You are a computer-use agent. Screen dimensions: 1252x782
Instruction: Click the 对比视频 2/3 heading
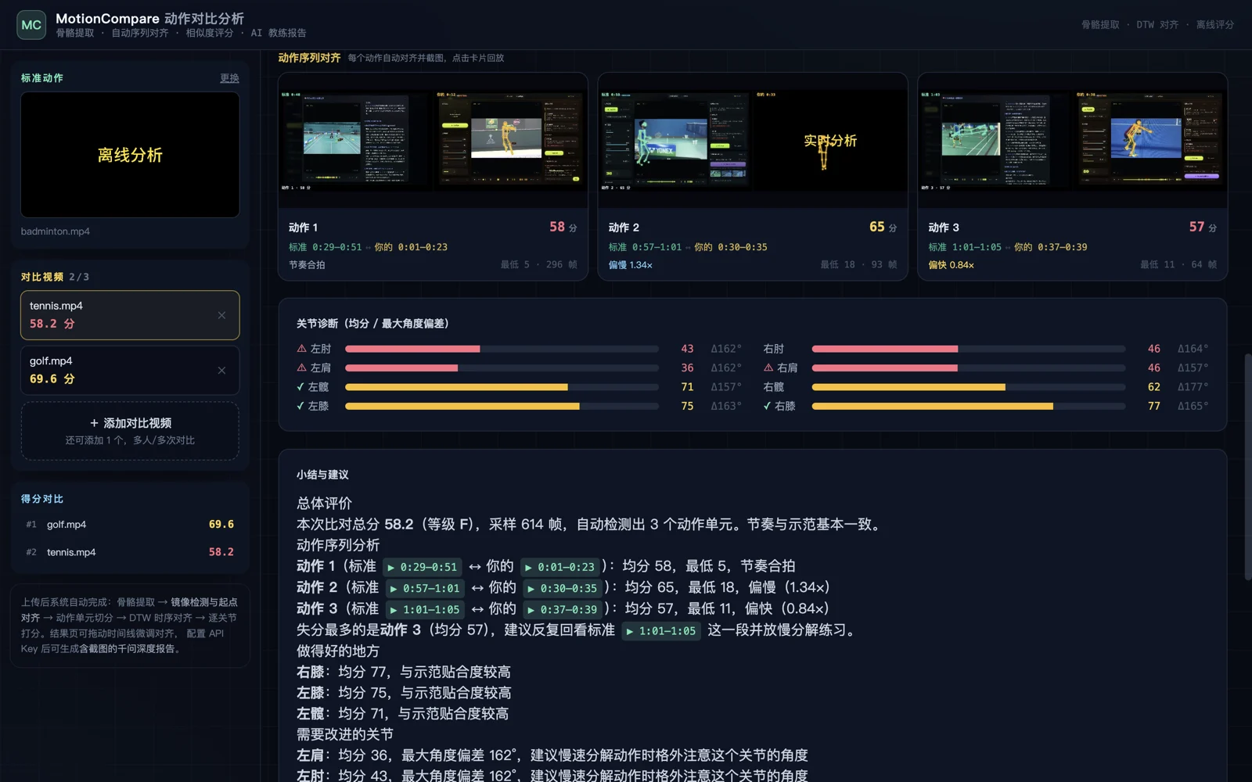pos(55,277)
